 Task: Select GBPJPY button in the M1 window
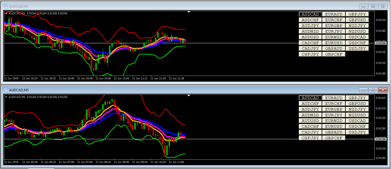coord(357,14)
